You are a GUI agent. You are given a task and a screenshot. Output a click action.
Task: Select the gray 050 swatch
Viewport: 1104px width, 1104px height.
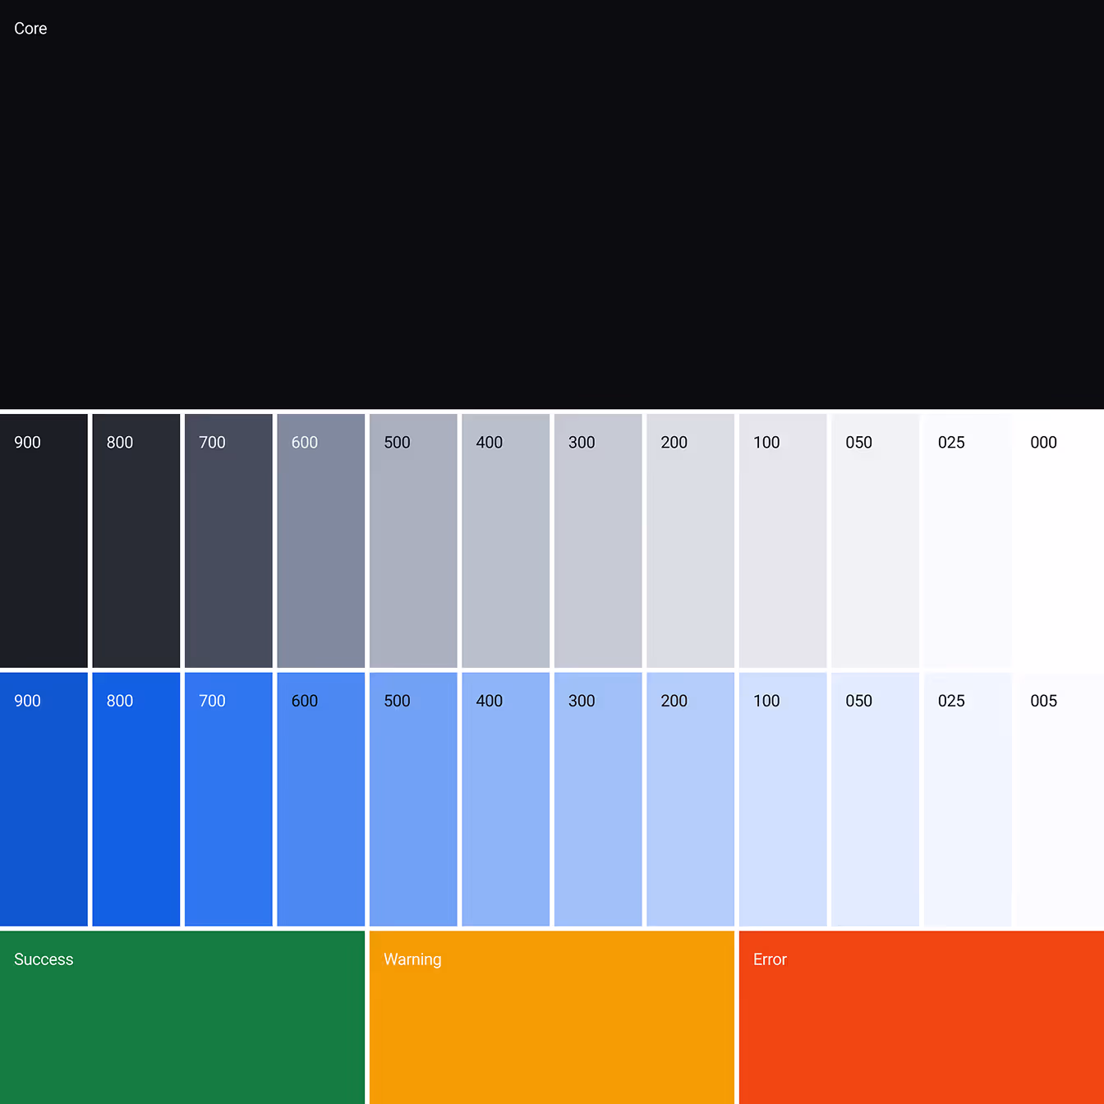876,540
